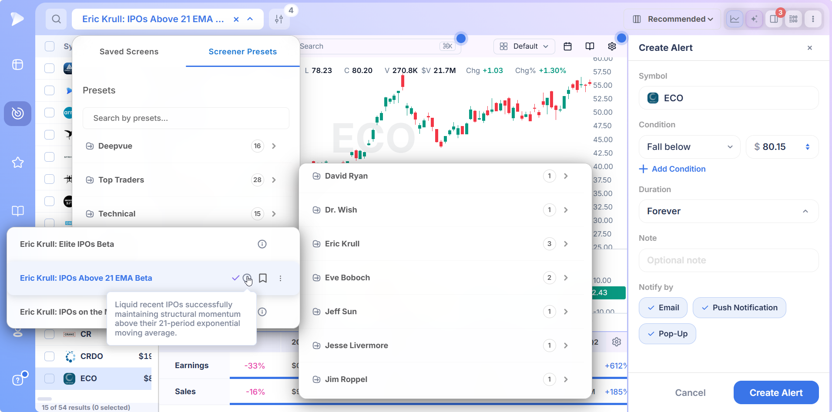The width and height of the screenshot is (832, 412).
Task: Open chart settings gear icon
Action: point(612,46)
